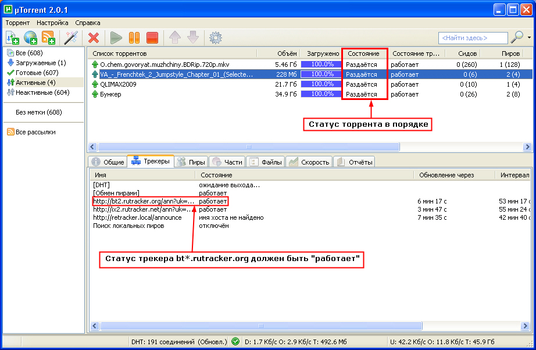
Task: Select 'Готовые (607)' category
Action: pyautogui.click(x=37, y=73)
